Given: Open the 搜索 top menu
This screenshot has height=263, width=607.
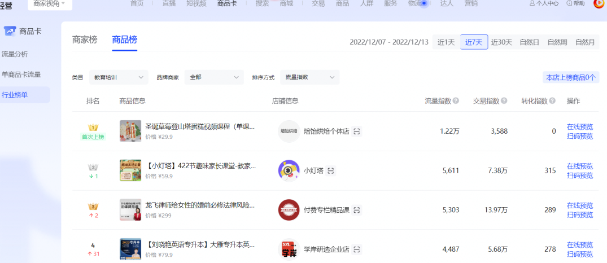Looking at the screenshot, I should tap(262, 3).
